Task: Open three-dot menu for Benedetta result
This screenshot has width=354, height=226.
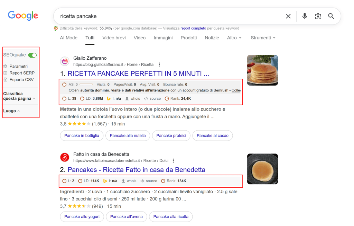Action: pos(174,161)
